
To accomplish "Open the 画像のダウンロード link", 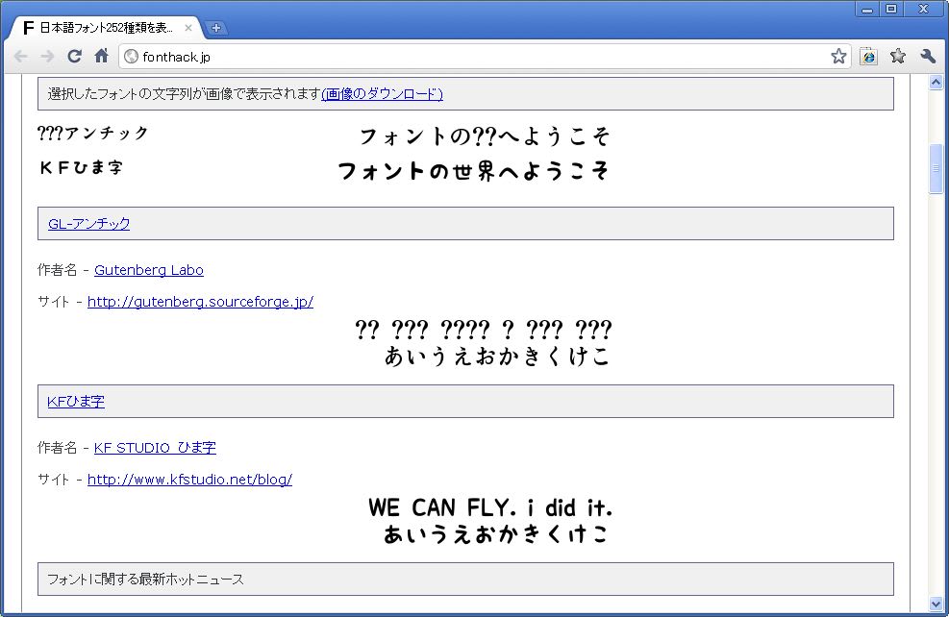I will [x=382, y=93].
